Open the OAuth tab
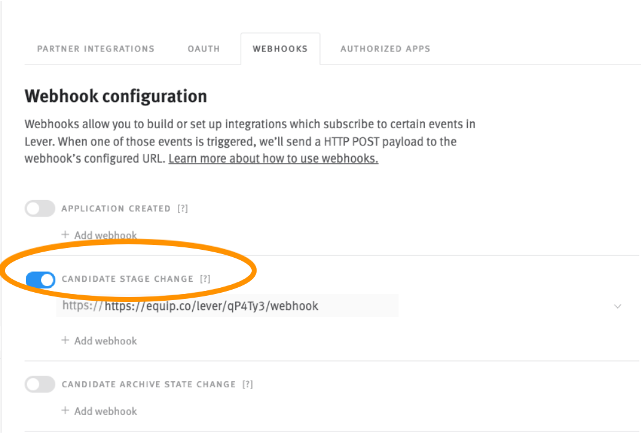The image size is (641, 437). click(x=203, y=48)
